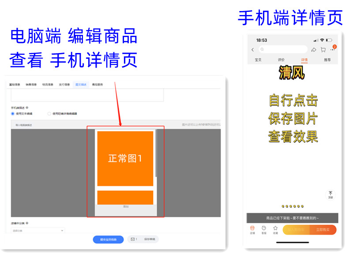Click the help icon beside 手机端描述
Screen dimensions: 353x262
pos(27,107)
